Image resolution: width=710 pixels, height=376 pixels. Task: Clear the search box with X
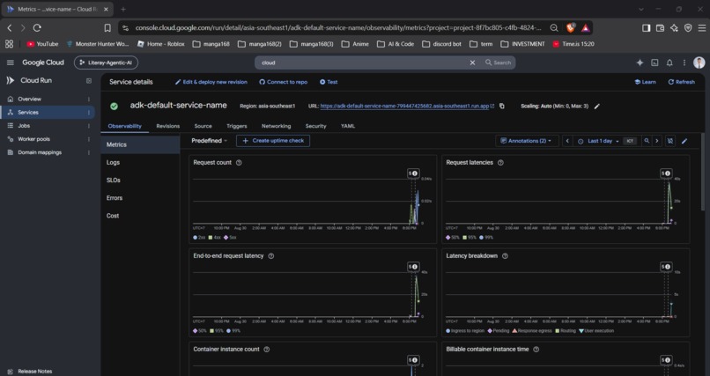[472, 63]
